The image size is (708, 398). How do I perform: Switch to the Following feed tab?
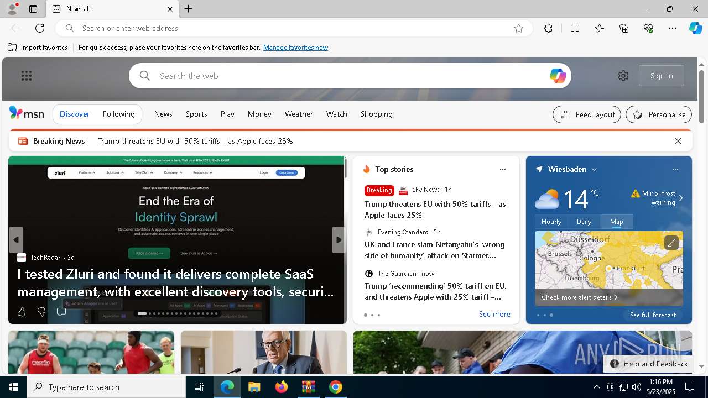[x=118, y=114]
